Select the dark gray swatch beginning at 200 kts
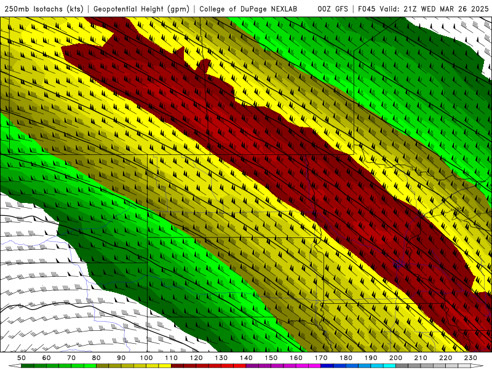Screen dimensions: 492x369 click(x=402, y=366)
